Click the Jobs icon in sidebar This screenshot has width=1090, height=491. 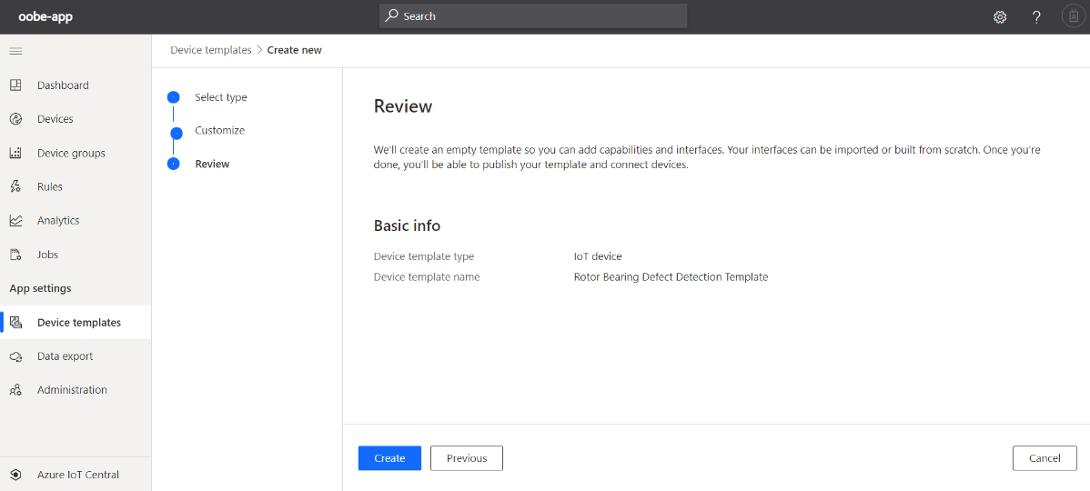click(15, 255)
